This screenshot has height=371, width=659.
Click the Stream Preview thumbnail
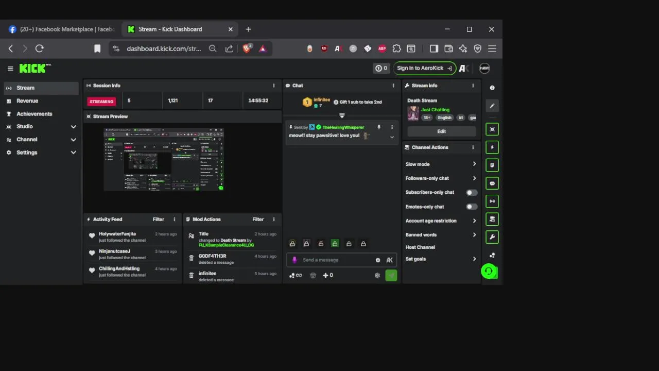[164, 159]
